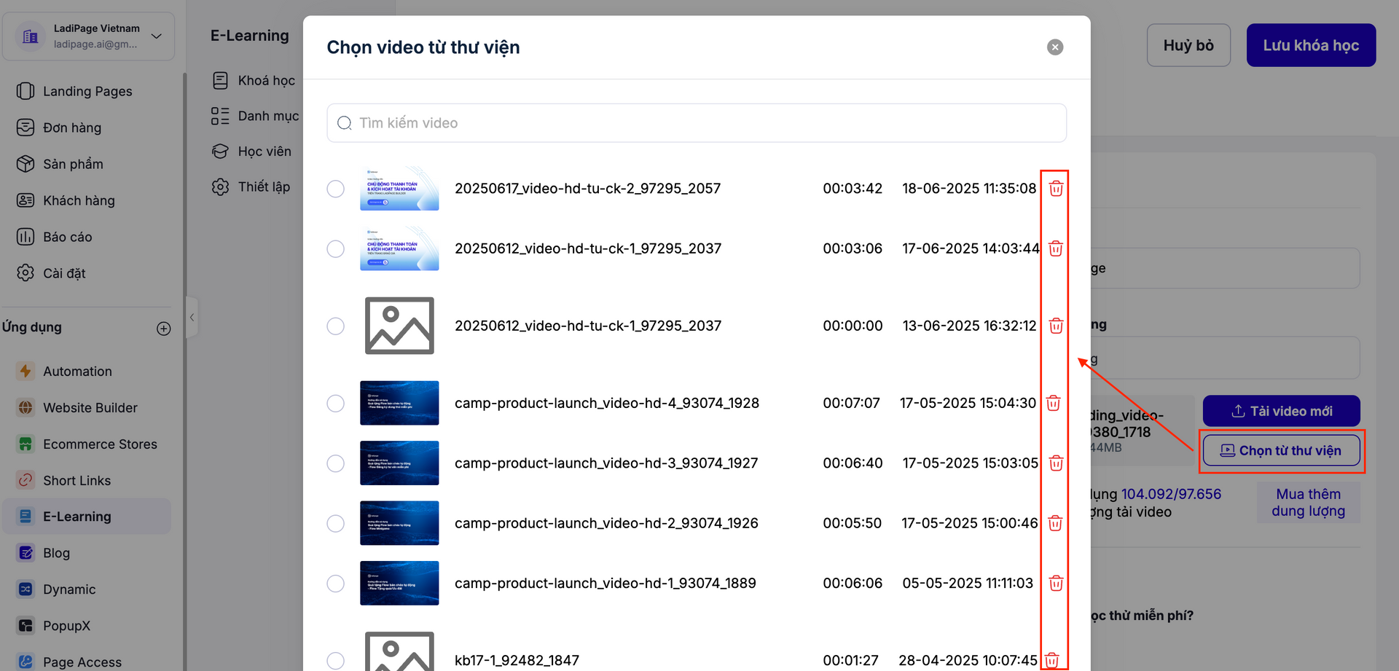Go to Báo cáo section
Image resolution: width=1399 pixels, height=671 pixels.
point(67,237)
